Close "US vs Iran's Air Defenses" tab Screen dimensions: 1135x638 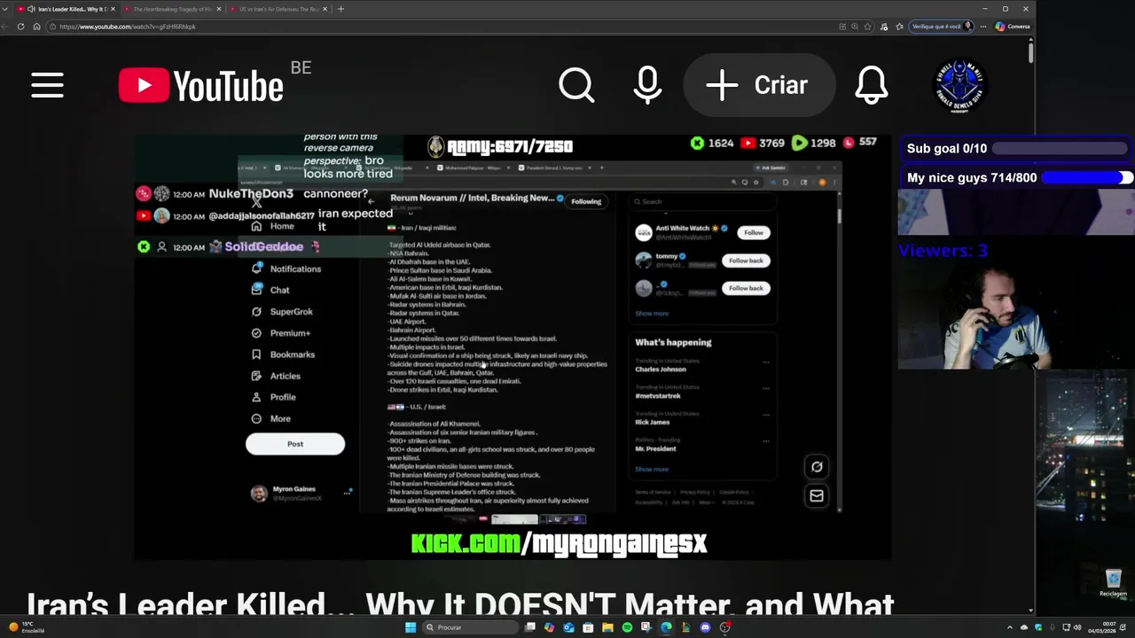tap(325, 9)
